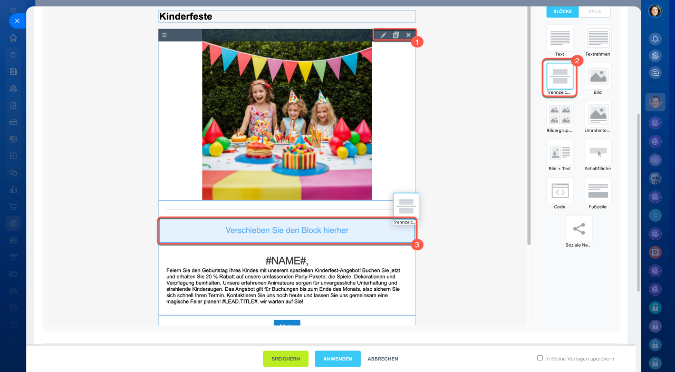
Task: Switch to the STILE tab
Action: pos(594,11)
